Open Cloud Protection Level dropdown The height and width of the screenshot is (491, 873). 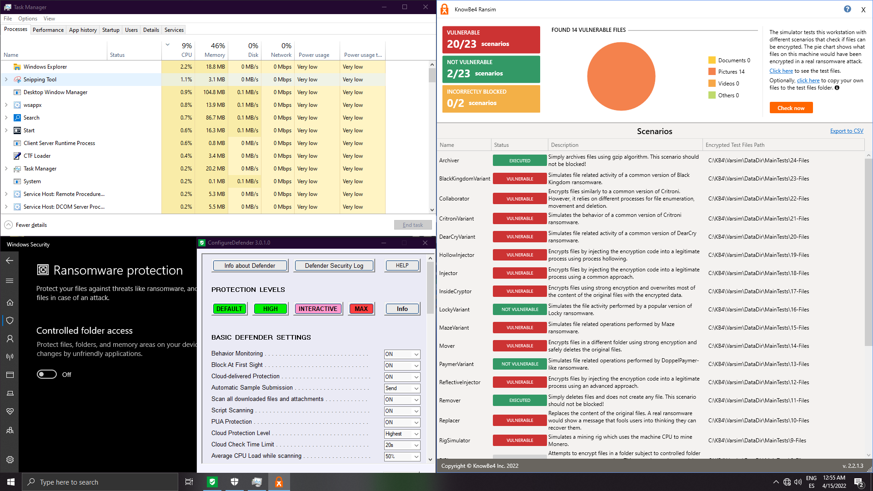click(x=402, y=434)
